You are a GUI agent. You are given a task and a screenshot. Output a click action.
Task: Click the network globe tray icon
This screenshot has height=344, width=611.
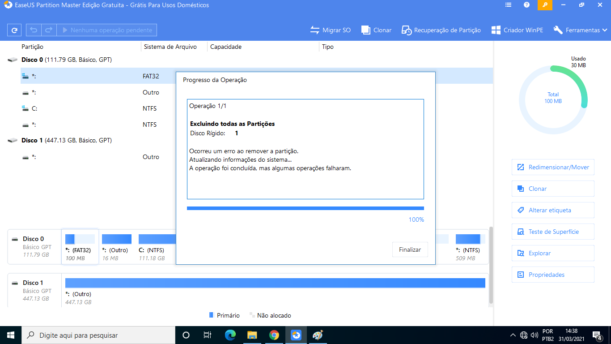click(524, 335)
